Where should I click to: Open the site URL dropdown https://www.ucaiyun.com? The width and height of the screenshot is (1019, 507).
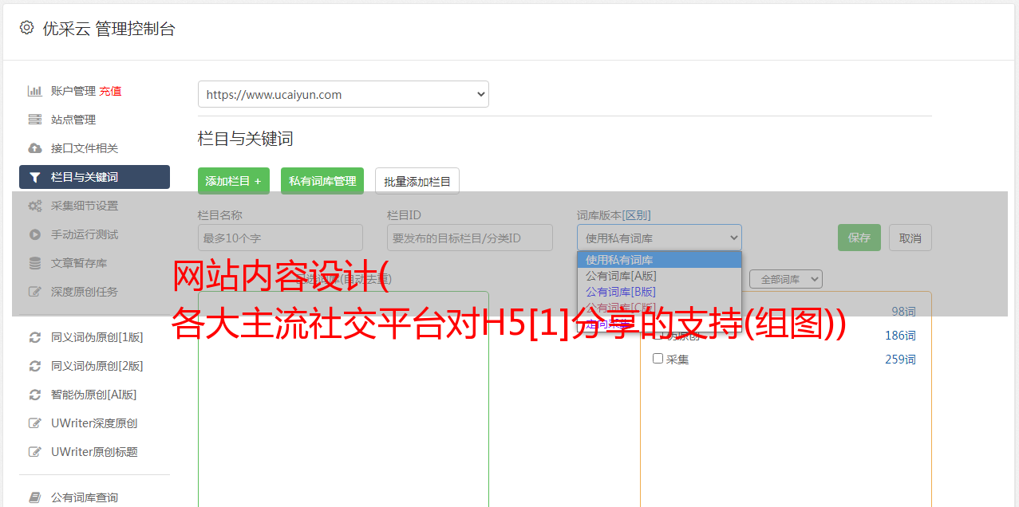coord(343,94)
